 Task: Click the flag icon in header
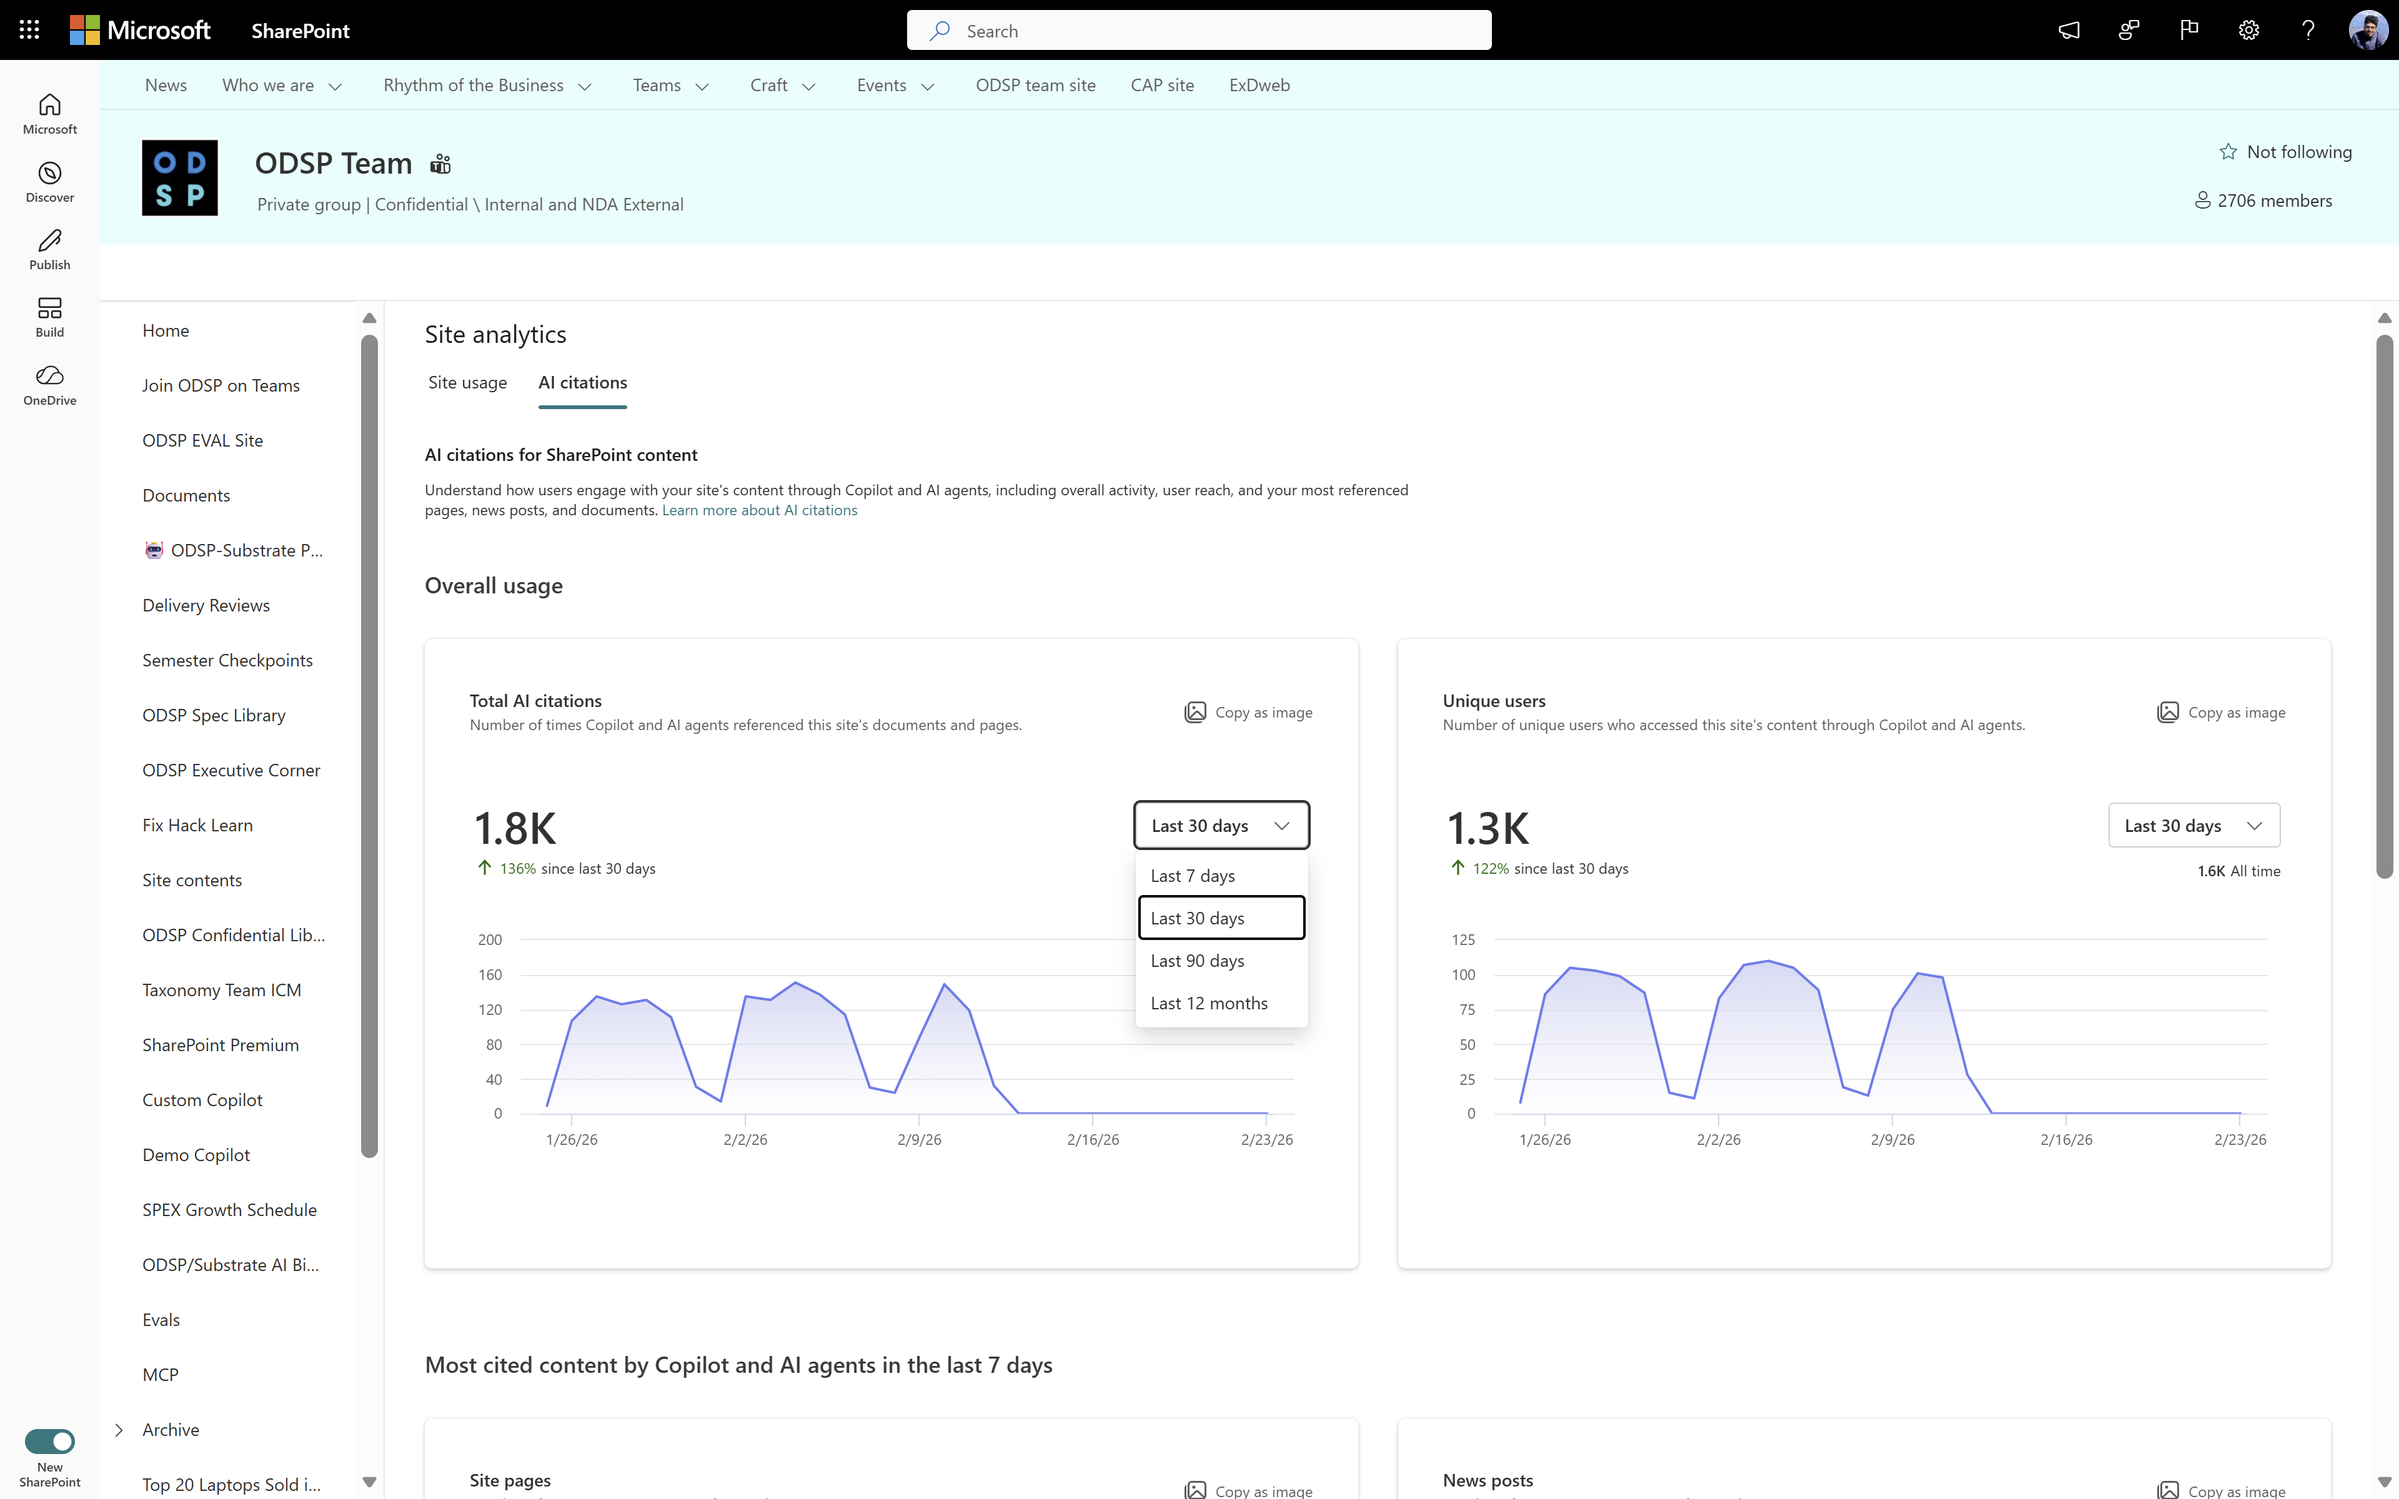coord(2189,30)
